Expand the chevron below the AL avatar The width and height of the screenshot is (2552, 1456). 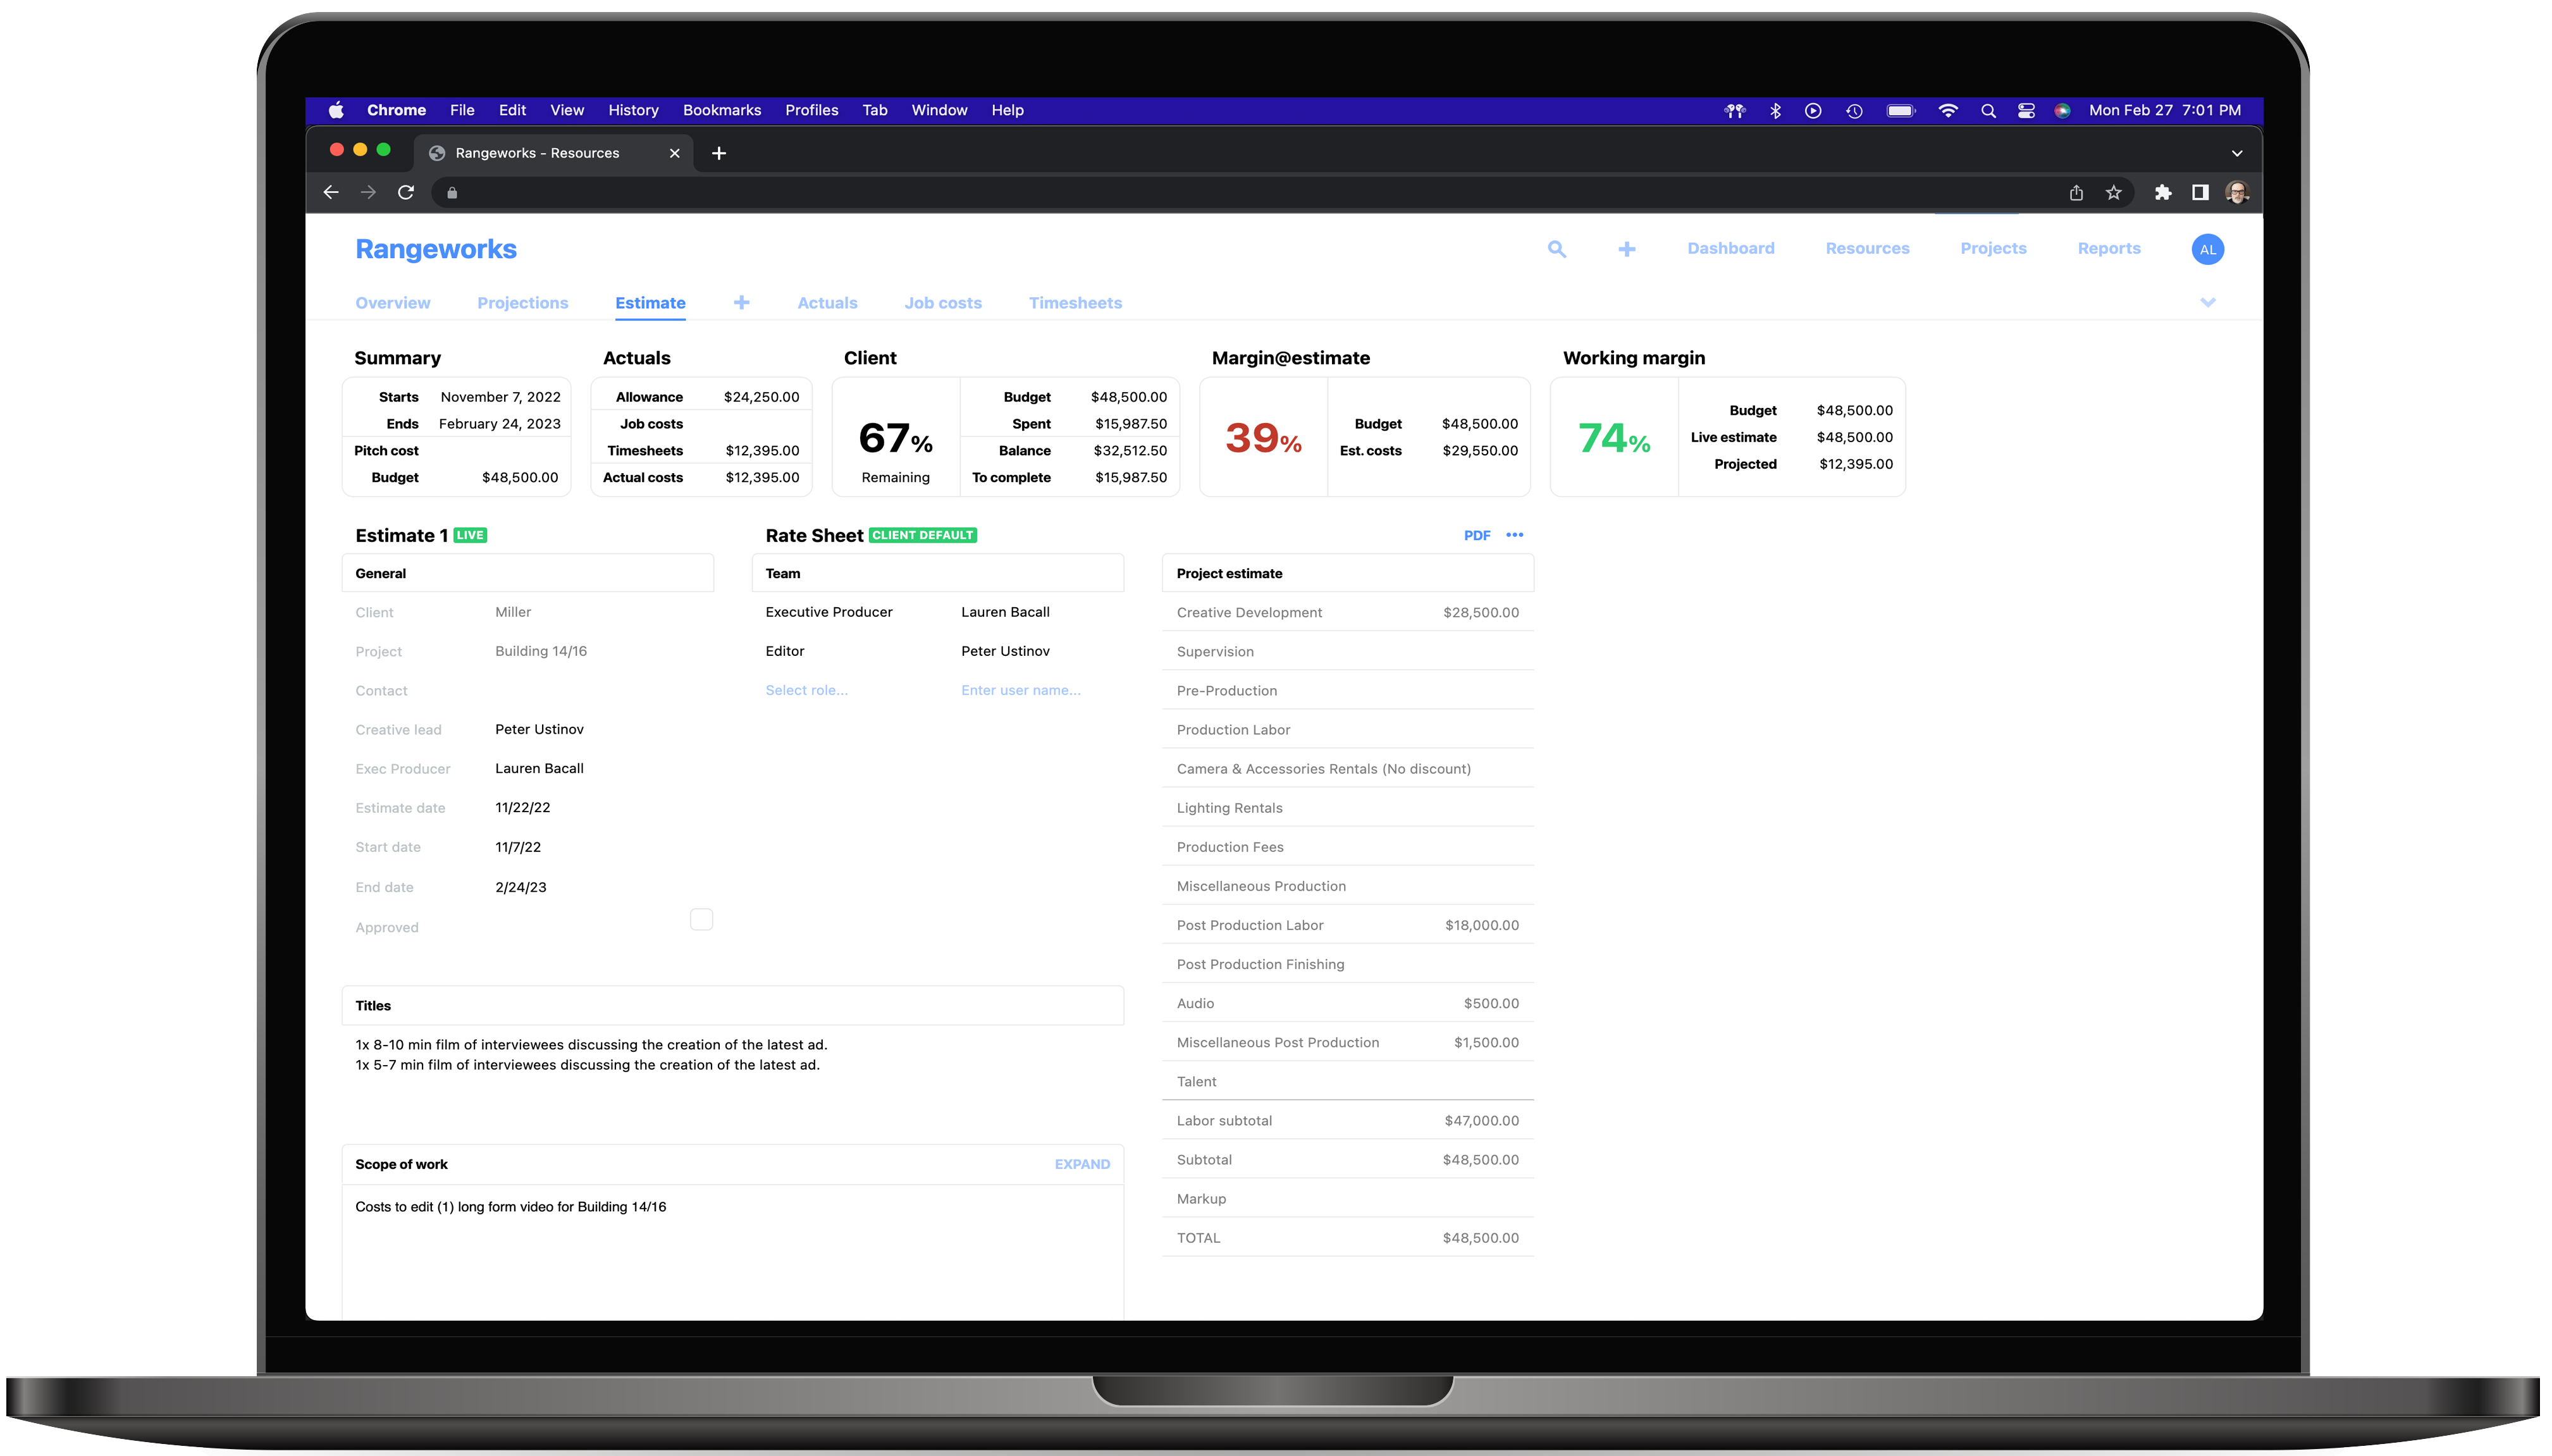click(x=2208, y=302)
